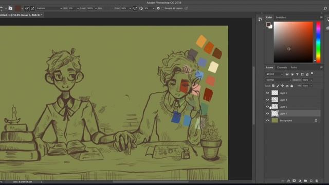Hide Layer 2 with eye icon
This screenshot has width=329, height=185.
267,107
